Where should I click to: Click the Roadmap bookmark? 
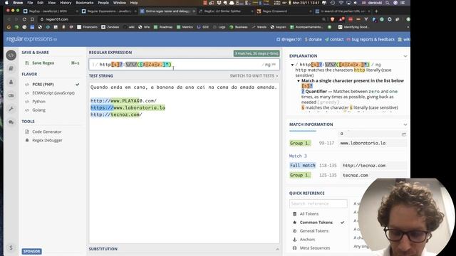(163, 27)
